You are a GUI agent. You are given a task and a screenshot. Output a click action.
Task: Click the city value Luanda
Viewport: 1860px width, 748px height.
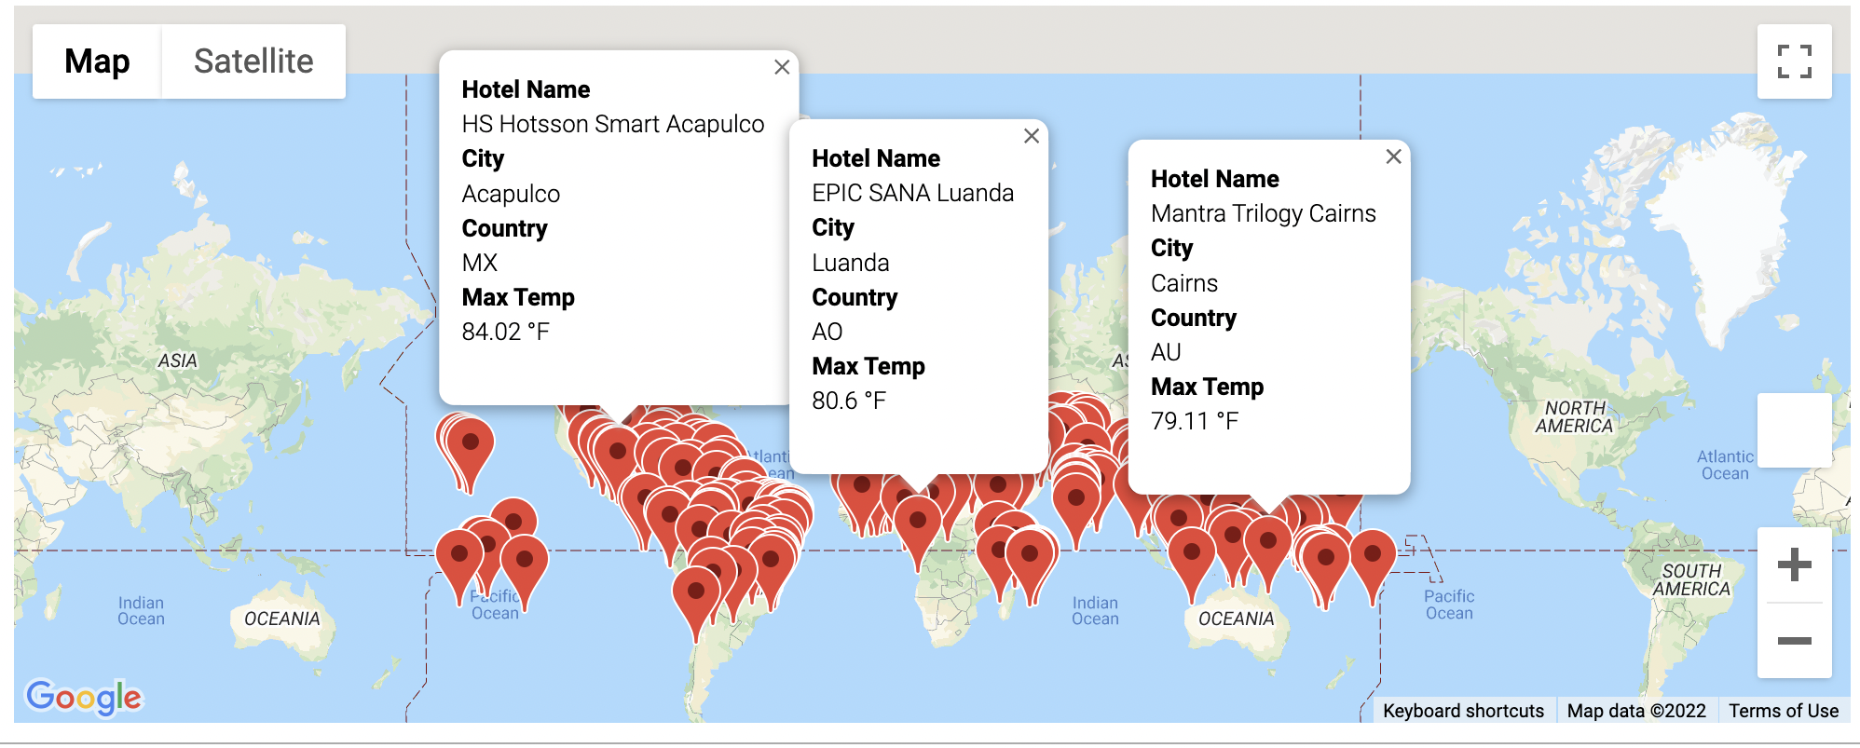[851, 263]
